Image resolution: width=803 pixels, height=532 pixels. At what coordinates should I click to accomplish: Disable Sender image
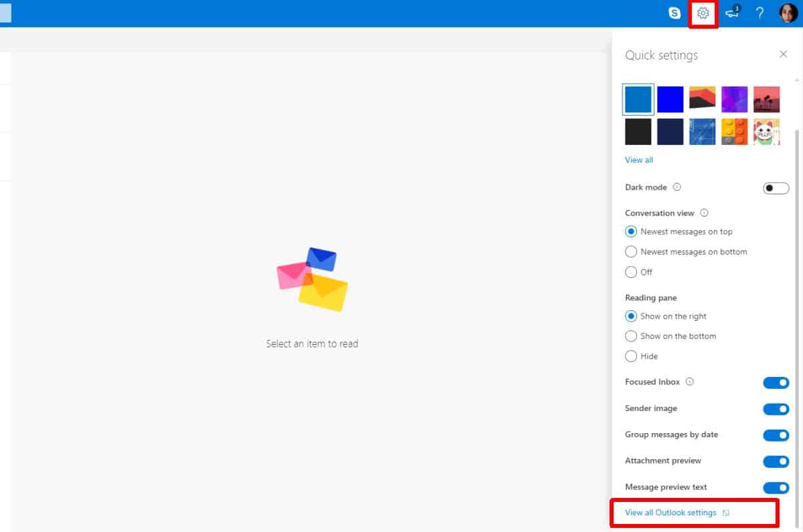point(776,408)
